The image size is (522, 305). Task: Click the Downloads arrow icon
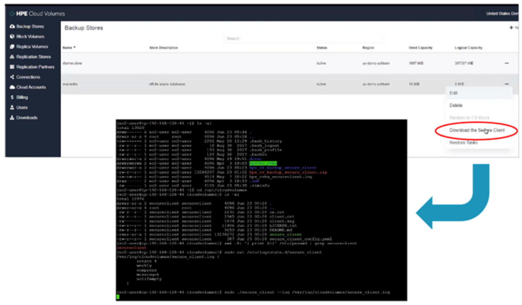point(12,118)
